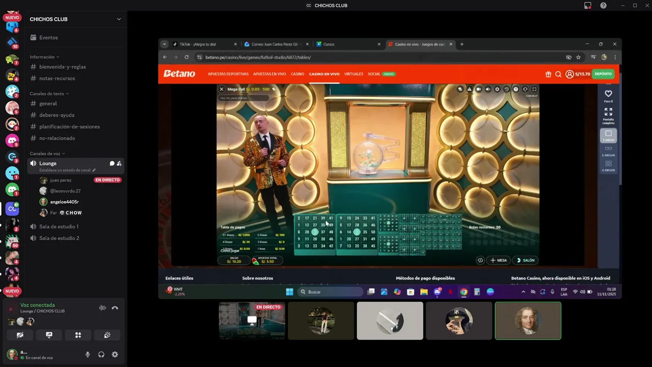Open the general text channel
Image resolution: width=652 pixels, height=367 pixels.
pyautogui.click(x=76, y=103)
